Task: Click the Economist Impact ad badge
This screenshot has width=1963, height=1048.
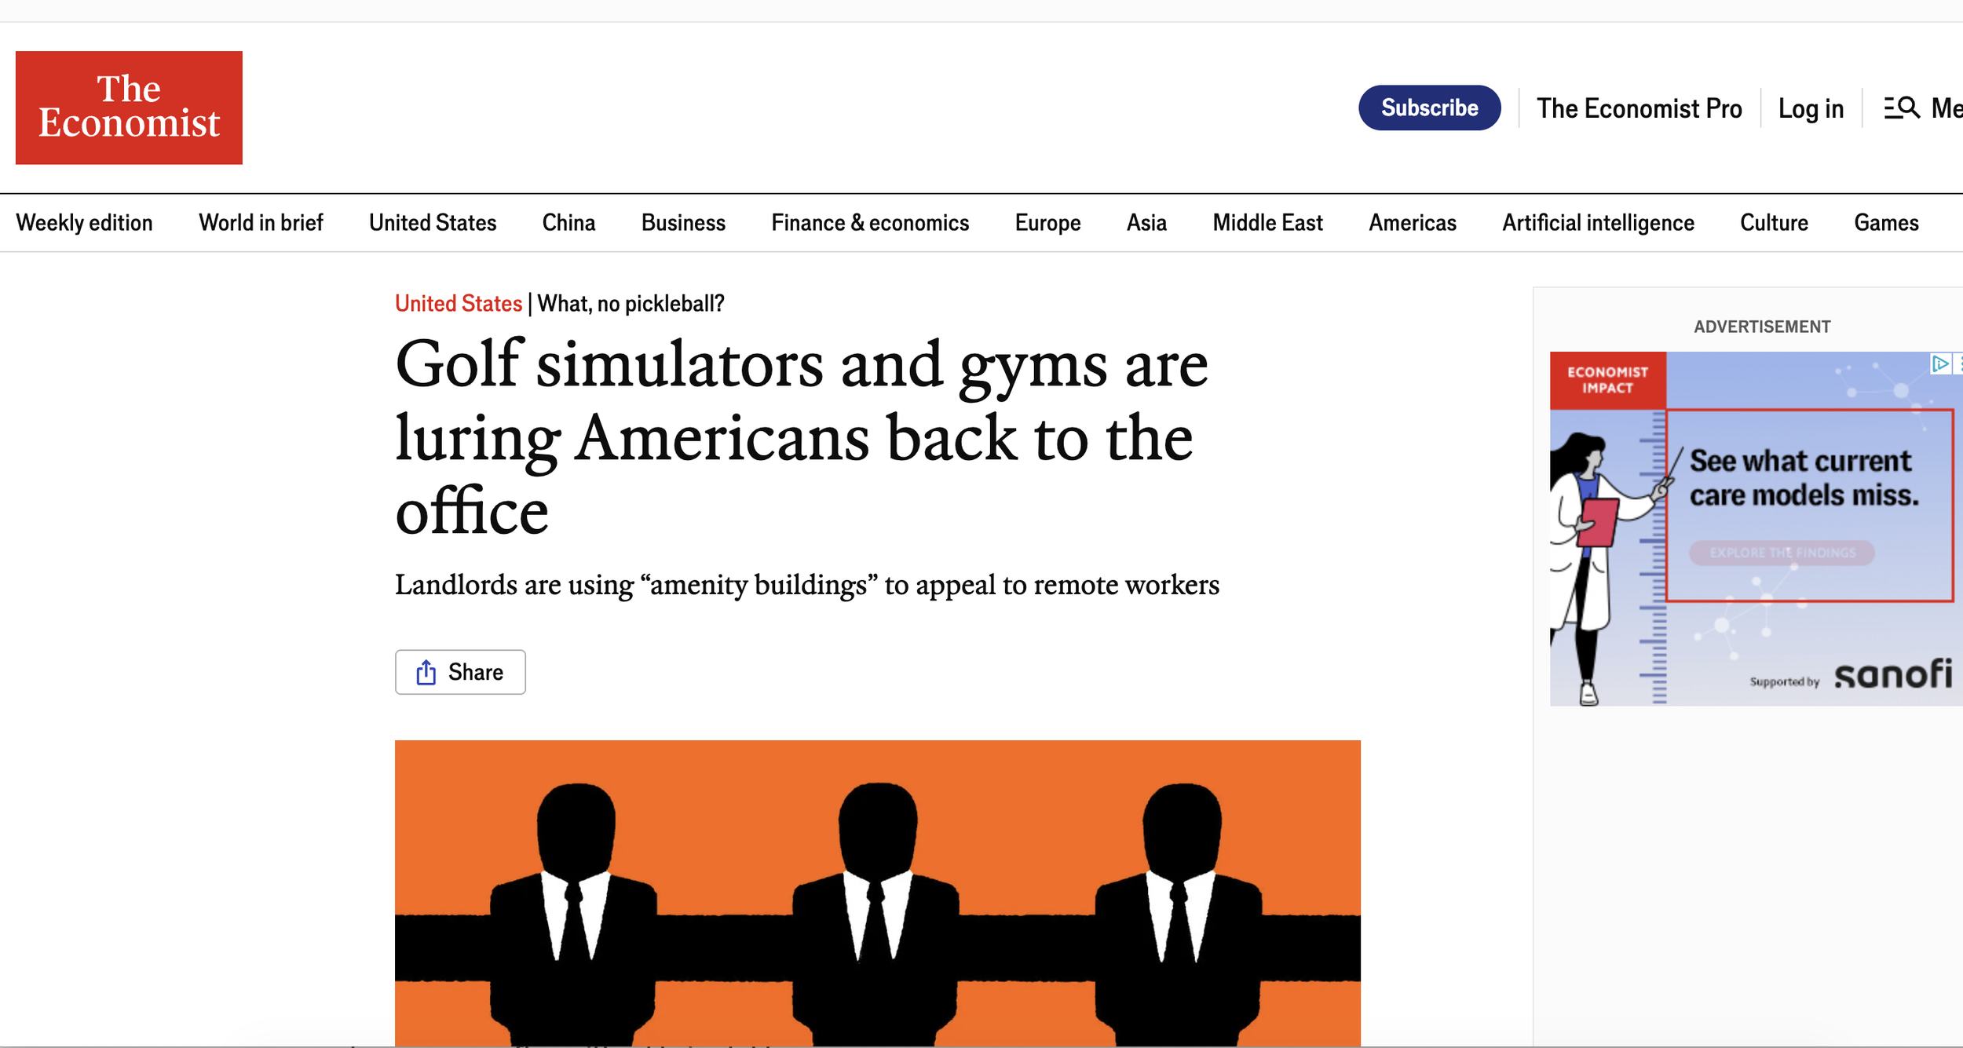Action: (x=1607, y=380)
